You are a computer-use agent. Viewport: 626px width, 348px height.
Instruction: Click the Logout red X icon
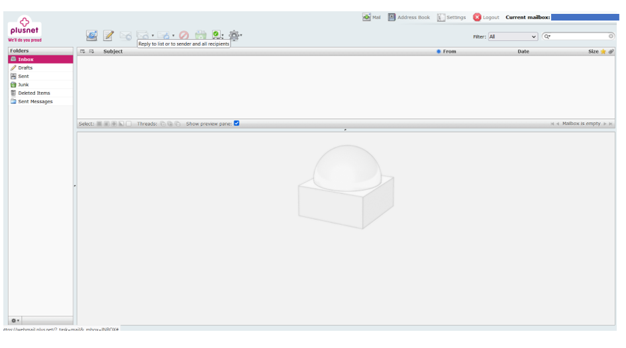[477, 17]
